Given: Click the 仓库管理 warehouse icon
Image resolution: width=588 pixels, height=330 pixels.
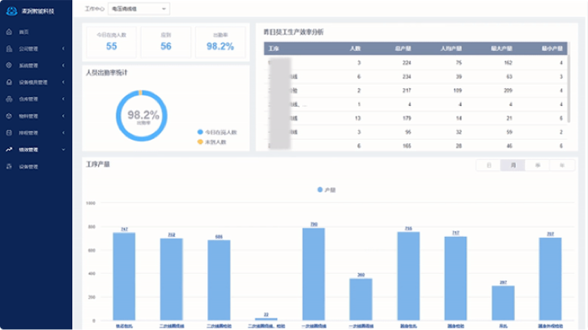Looking at the screenshot, I should click(9, 99).
